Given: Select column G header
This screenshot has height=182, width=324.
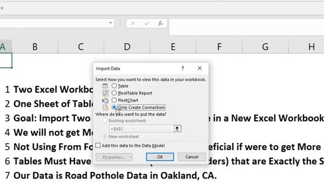Looking at the screenshot, I should click(265, 47).
